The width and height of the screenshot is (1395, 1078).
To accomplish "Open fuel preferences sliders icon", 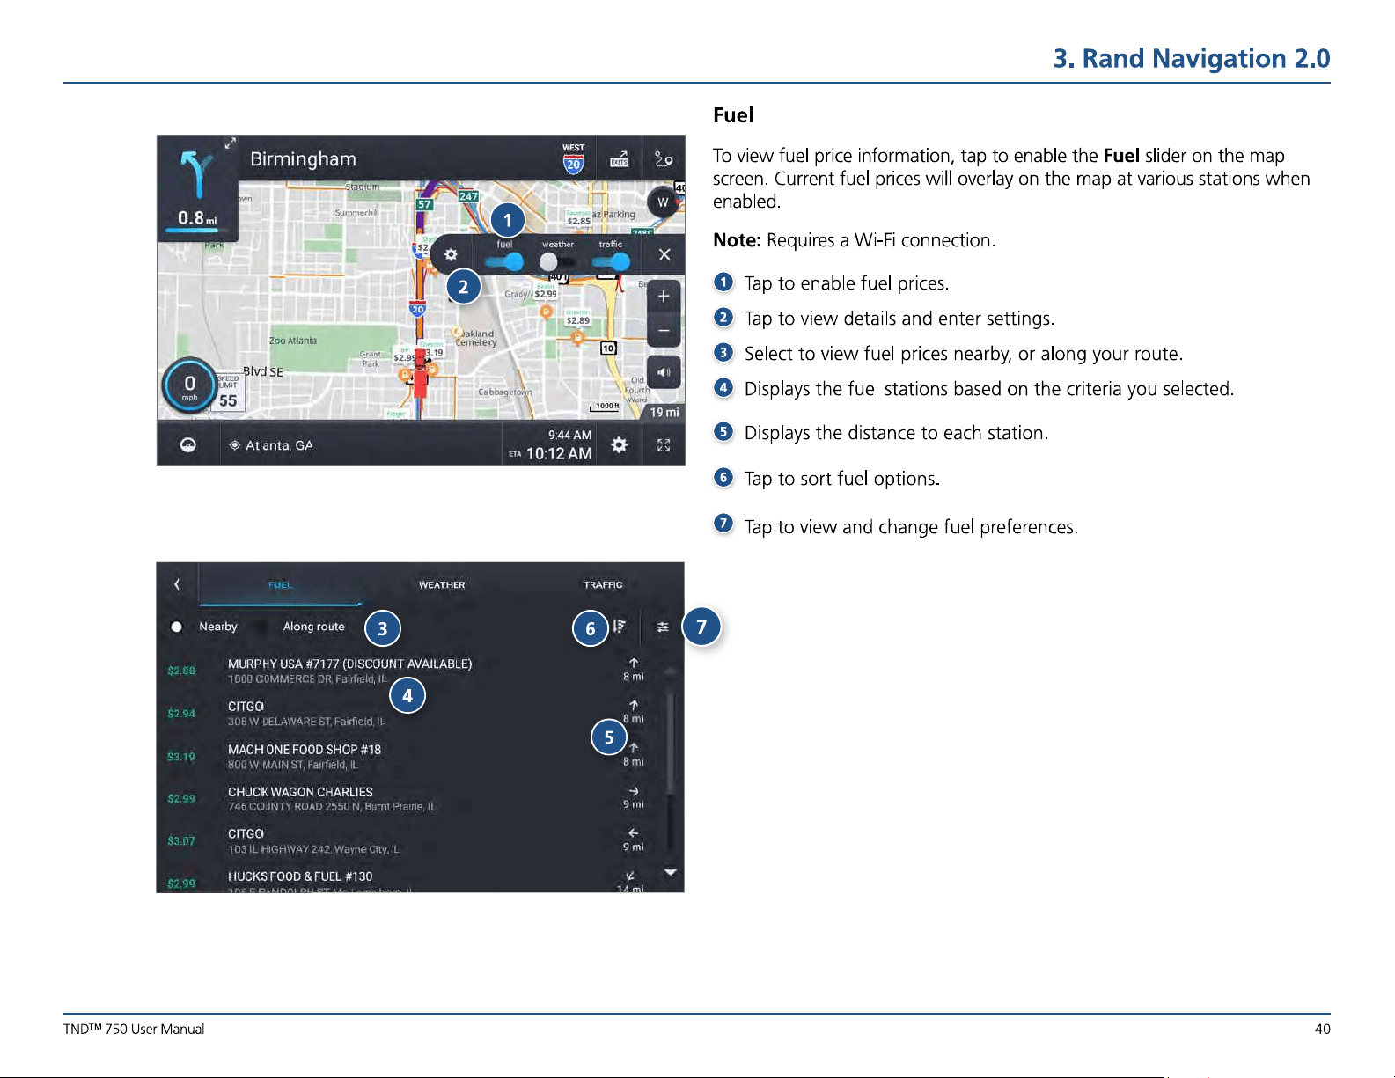I will tap(663, 627).
